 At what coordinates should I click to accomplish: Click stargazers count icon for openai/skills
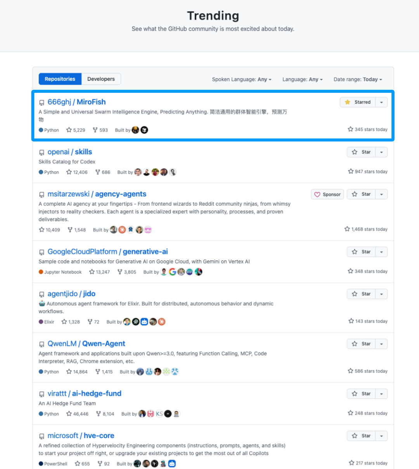click(x=69, y=172)
